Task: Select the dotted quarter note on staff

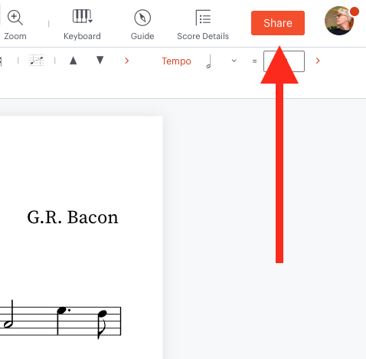Action: pos(64,321)
